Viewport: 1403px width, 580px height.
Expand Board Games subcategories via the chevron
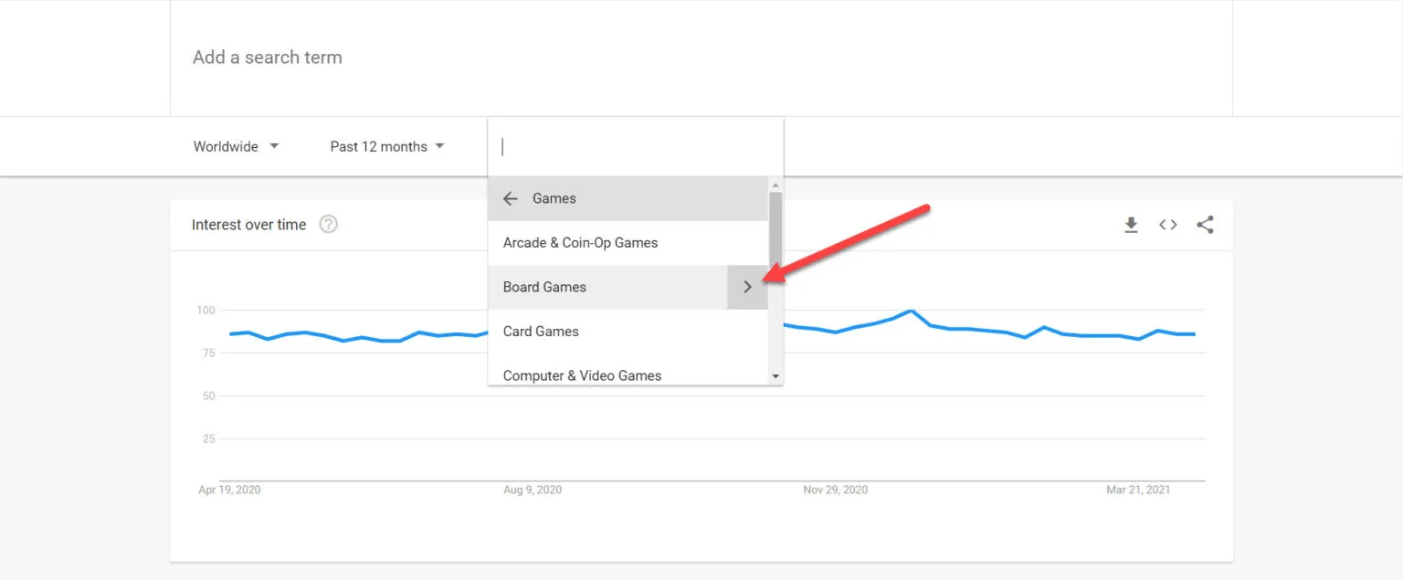[747, 286]
